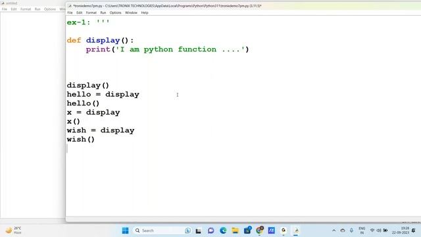421x237 pixels.
Task: Open the notification bell icon
Action: [x=414, y=230]
